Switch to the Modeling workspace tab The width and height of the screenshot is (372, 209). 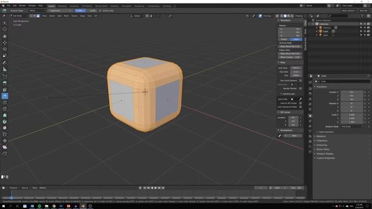[x=62, y=6]
